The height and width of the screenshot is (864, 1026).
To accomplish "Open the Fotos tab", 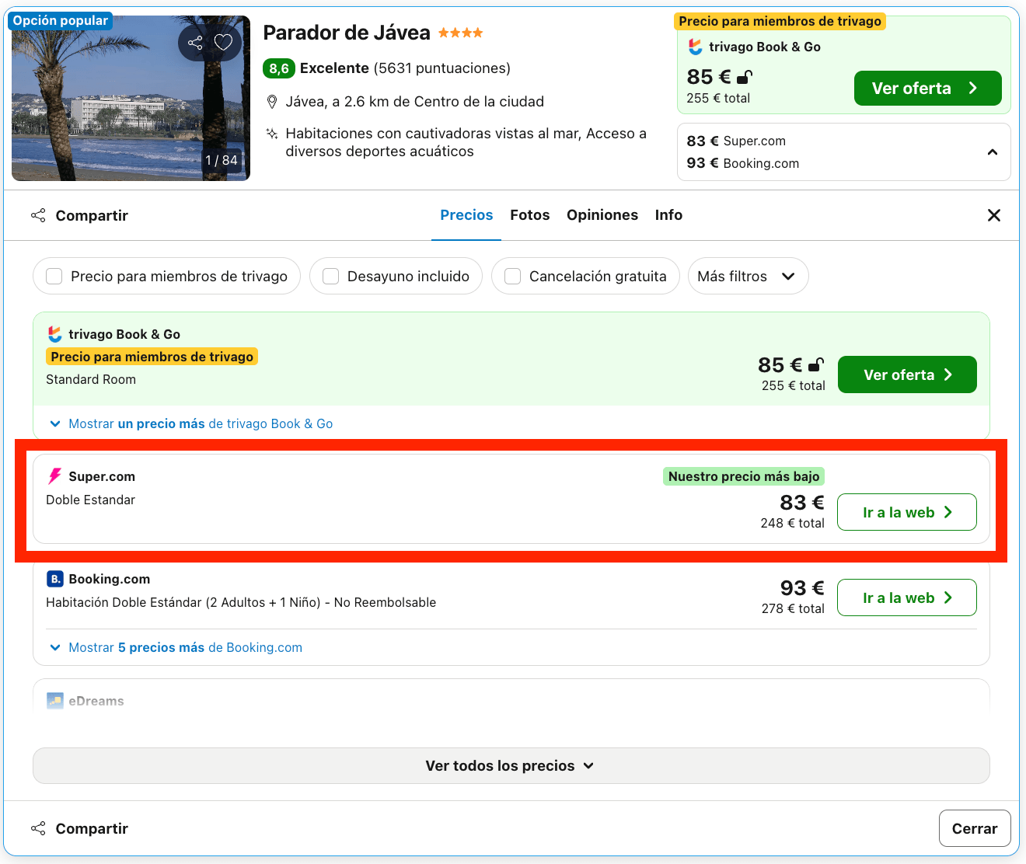I will 530,215.
